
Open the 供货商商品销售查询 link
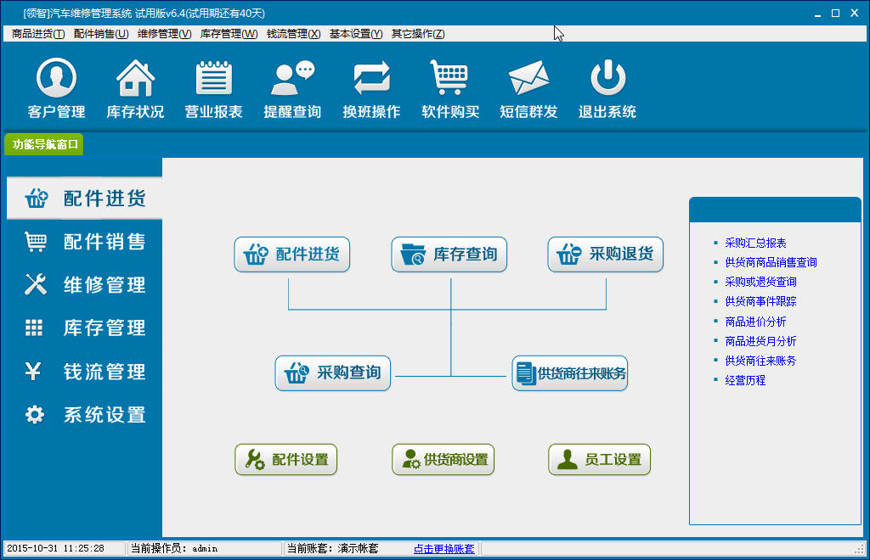[771, 262]
